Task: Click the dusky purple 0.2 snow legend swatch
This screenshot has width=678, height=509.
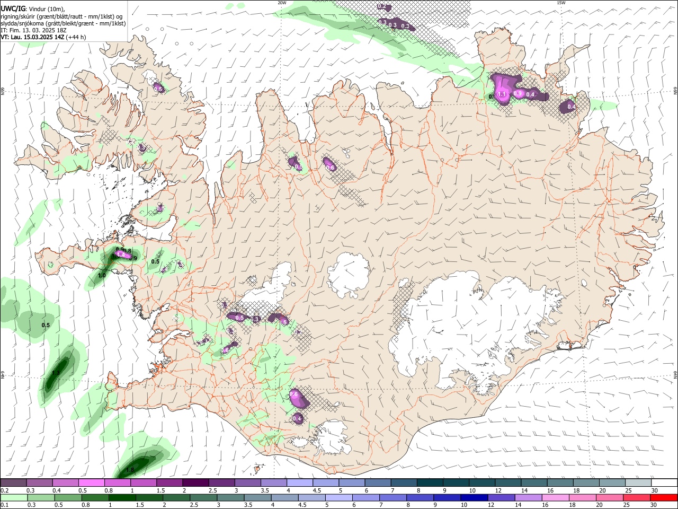Action: pyautogui.click(x=13, y=482)
